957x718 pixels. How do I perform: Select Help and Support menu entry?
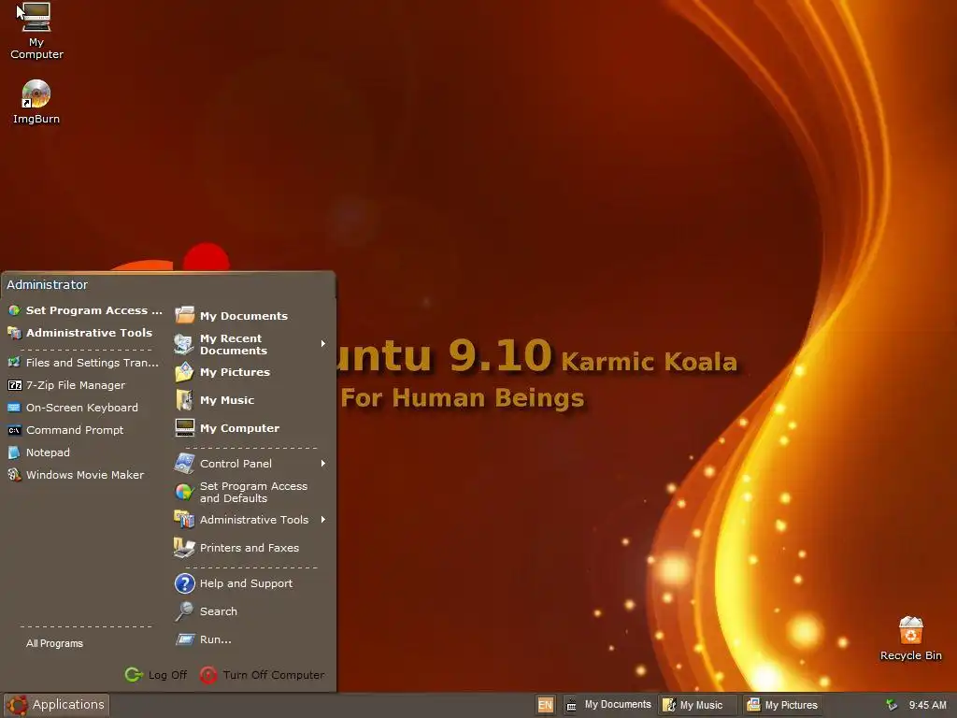[249, 583]
